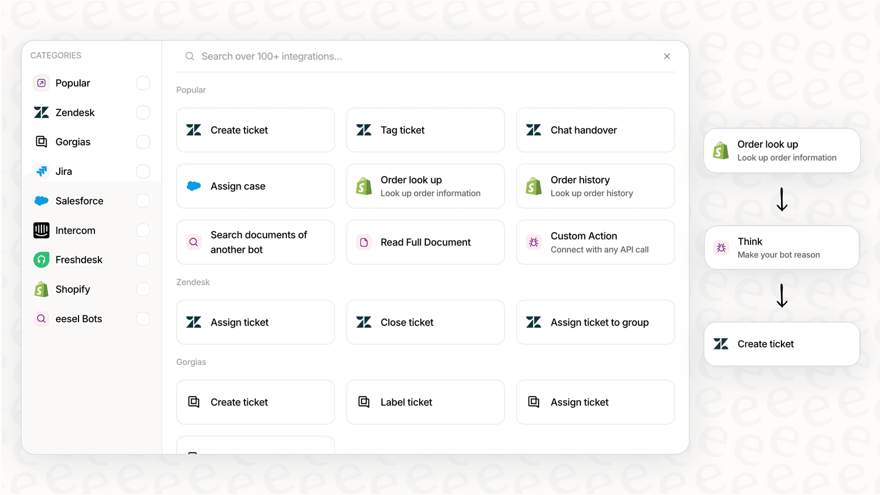
Task: Click Gorgias icon on Label ticket card
Action: [x=364, y=402]
